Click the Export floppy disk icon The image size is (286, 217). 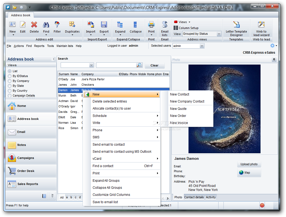point(104,24)
